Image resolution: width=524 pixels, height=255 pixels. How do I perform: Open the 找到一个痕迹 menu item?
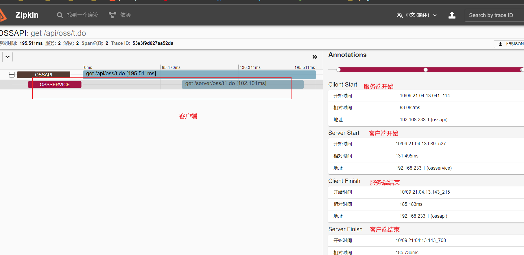[x=82, y=15]
